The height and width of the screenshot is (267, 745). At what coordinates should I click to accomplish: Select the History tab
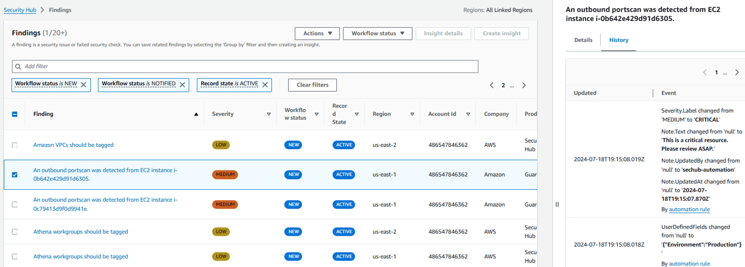point(618,40)
